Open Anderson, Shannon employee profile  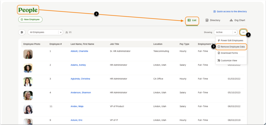(81, 93)
